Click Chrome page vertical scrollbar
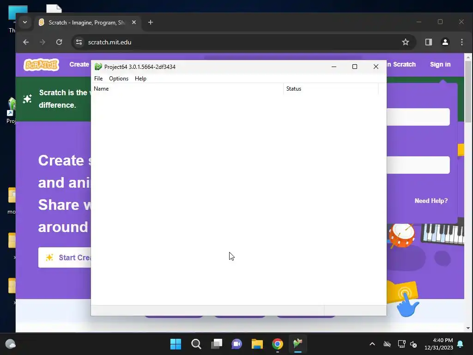The height and width of the screenshot is (355, 473). [x=468, y=91]
